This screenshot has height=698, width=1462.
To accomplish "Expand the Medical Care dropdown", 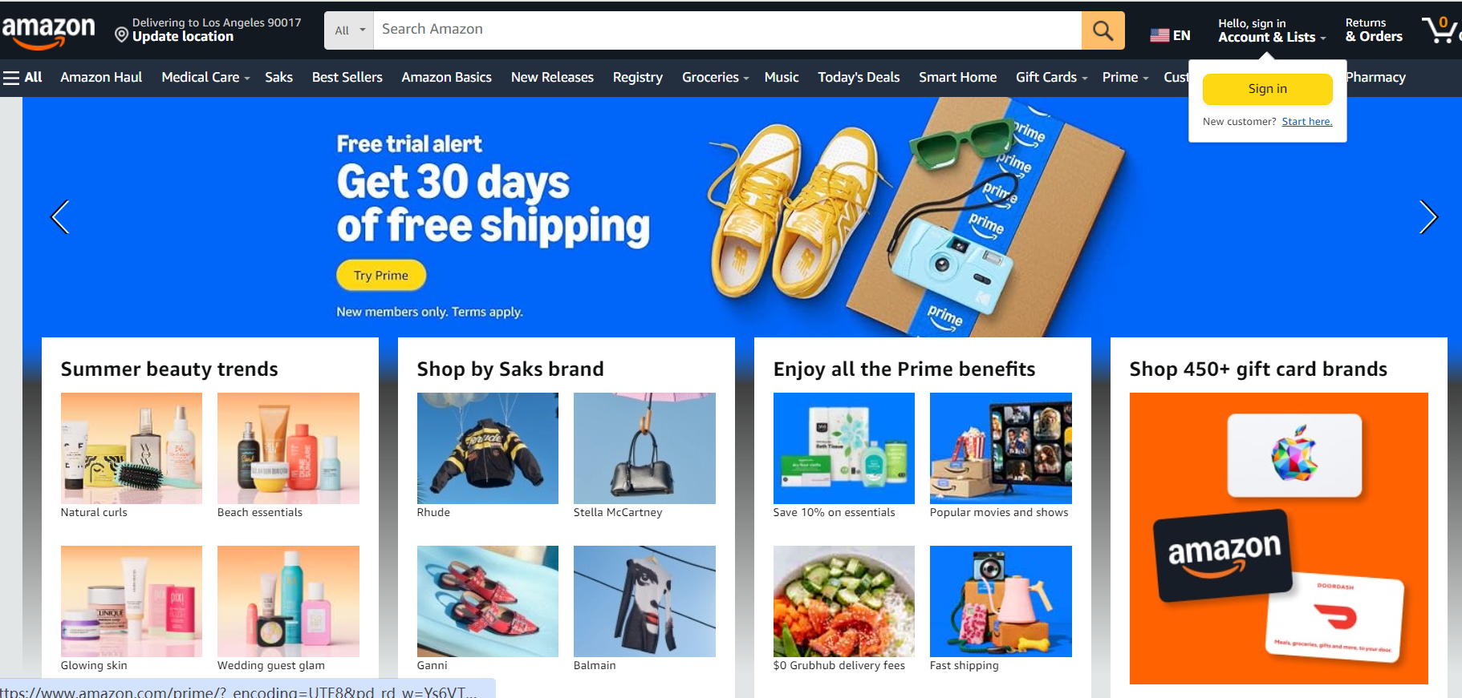I will point(205,78).
